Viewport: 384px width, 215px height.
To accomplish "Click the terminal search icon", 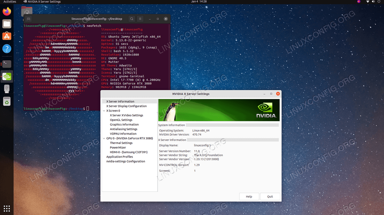I will point(132,19).
